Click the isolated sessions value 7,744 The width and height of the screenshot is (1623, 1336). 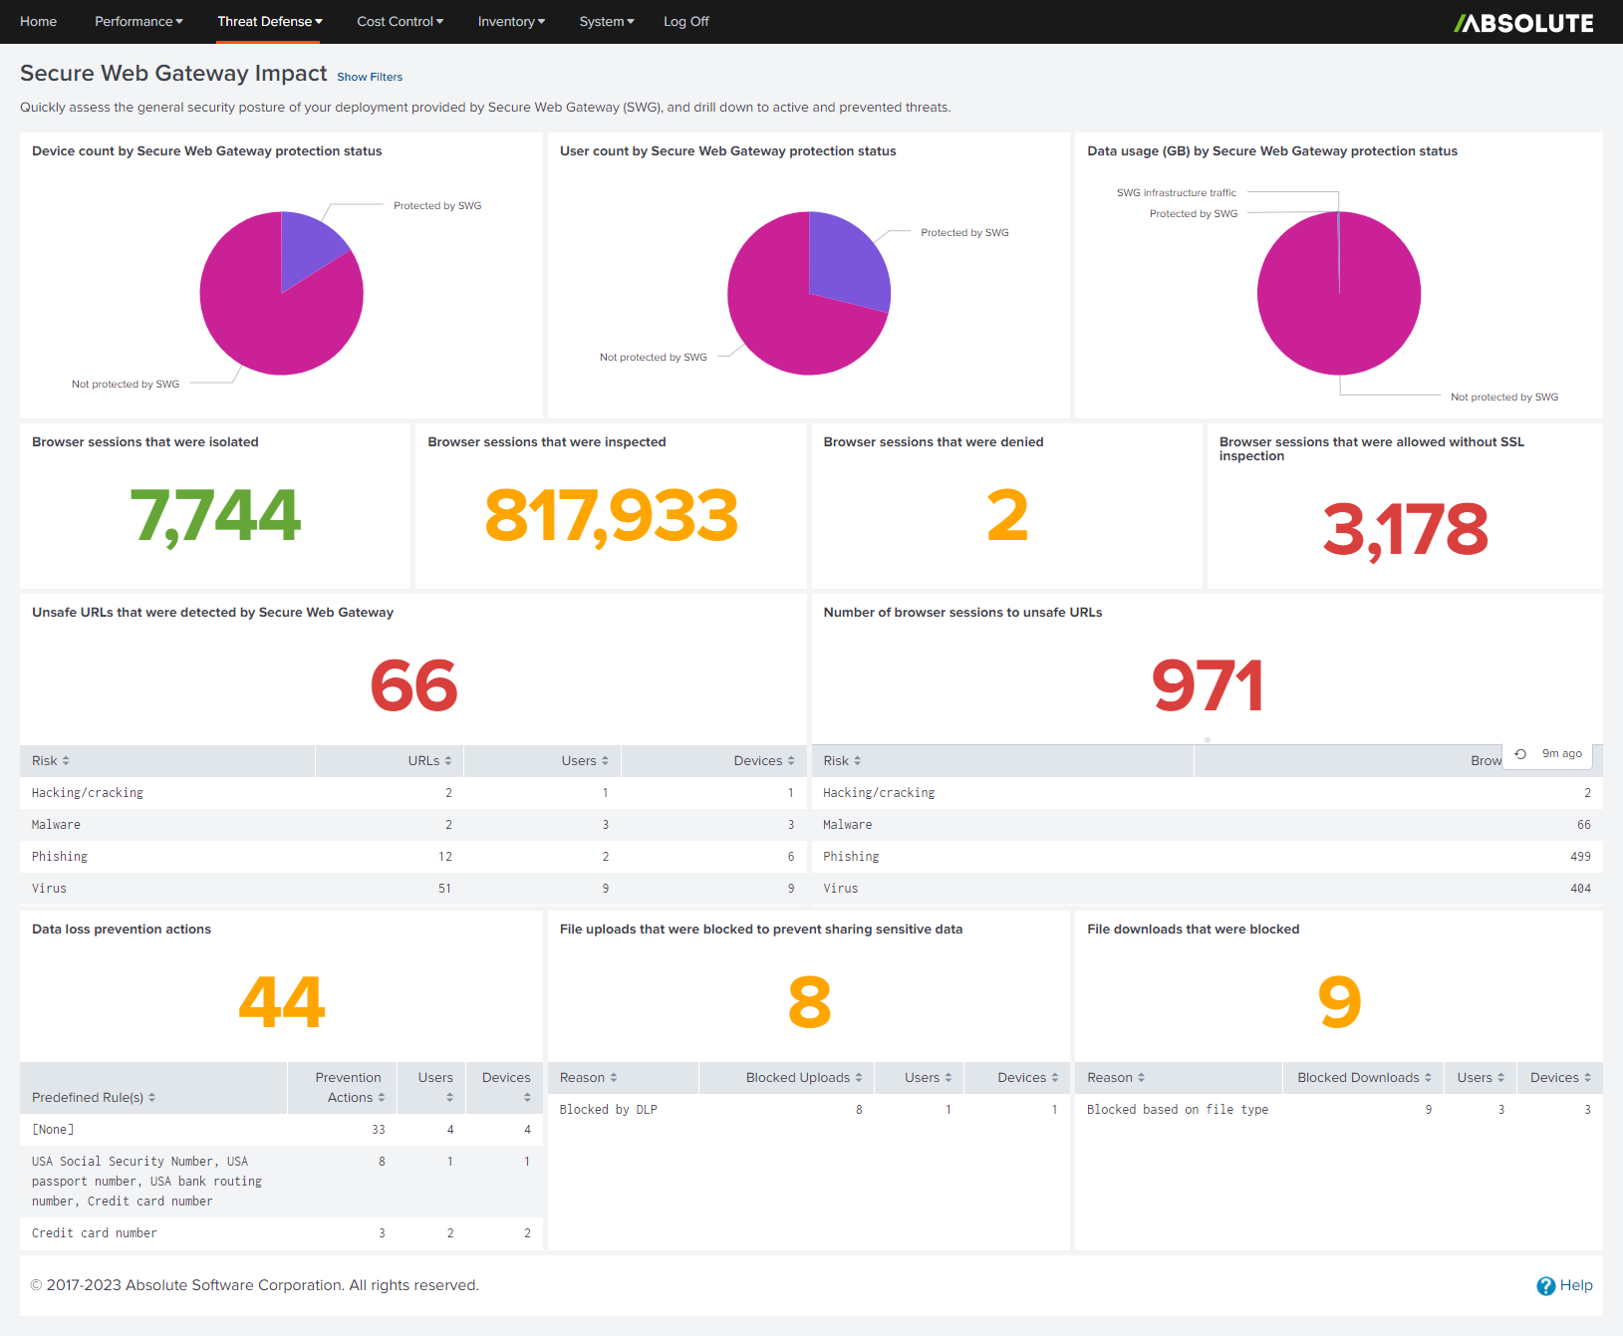[x=215, y=516]
